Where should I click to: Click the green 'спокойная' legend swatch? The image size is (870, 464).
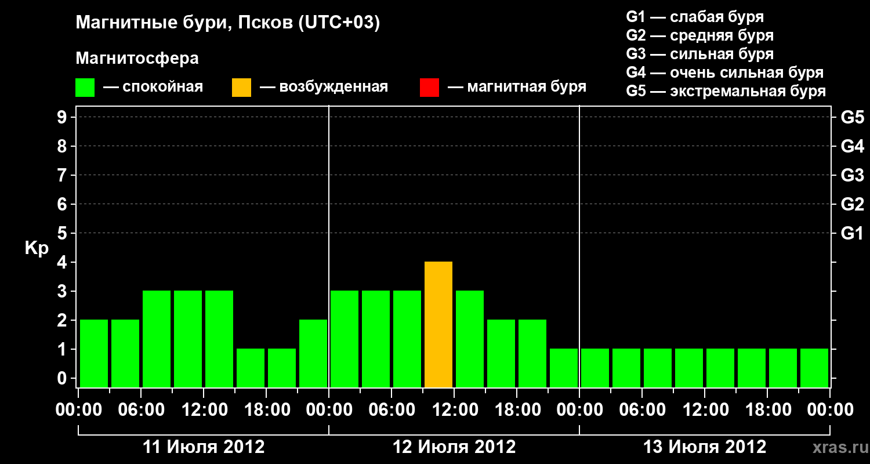[x=85, y=88]
